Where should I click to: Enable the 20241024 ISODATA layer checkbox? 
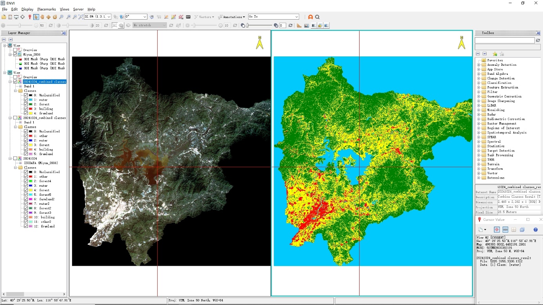15,158
